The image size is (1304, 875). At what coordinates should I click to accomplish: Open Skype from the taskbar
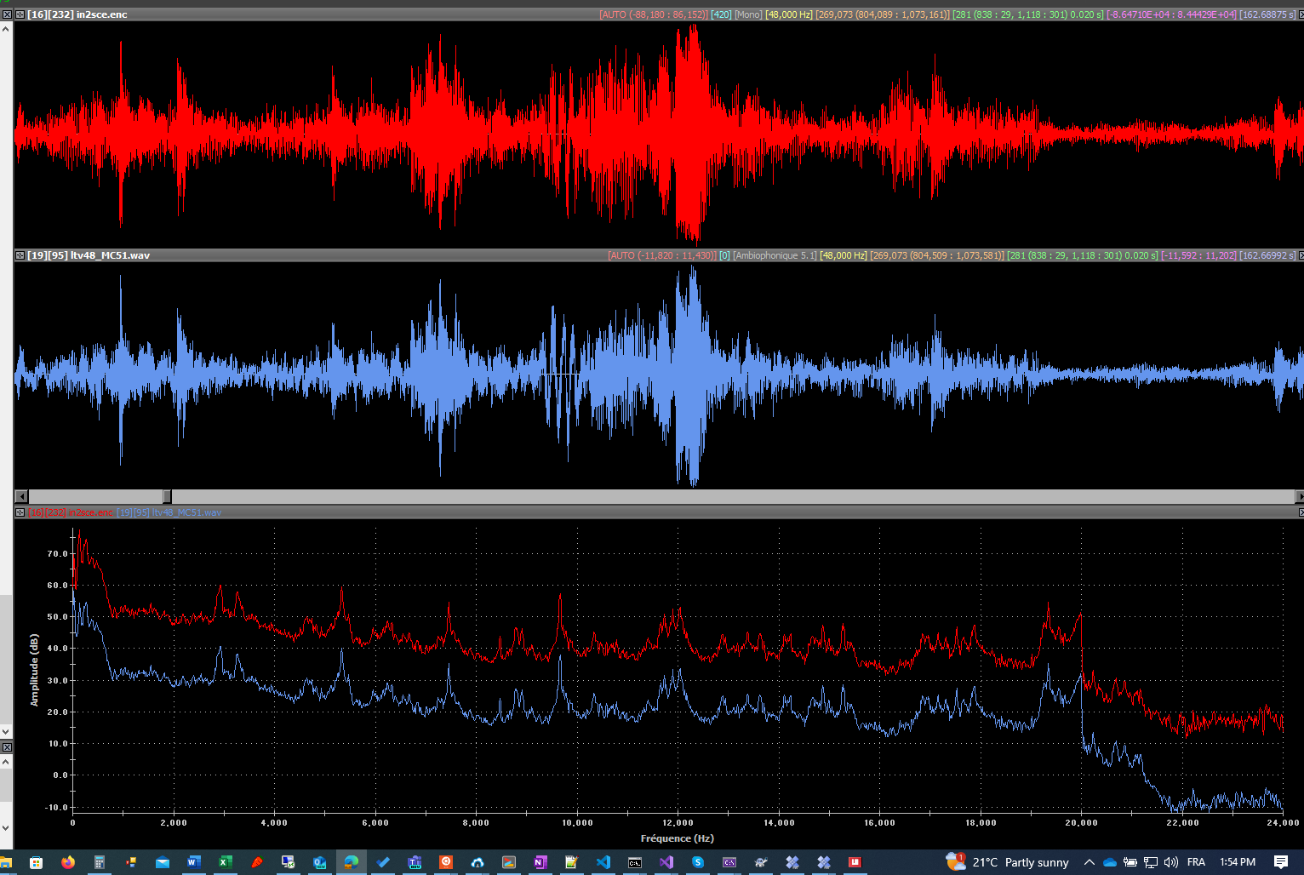pyautogui.click(x=698, y=862)
